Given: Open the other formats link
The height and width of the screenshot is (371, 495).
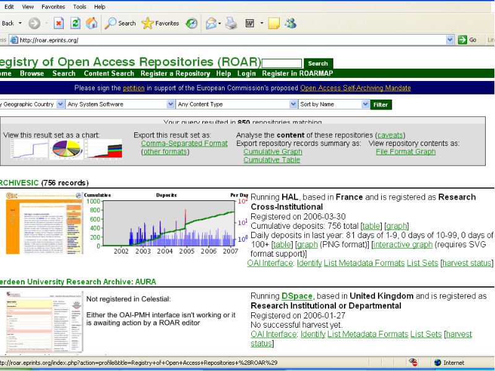Looking at the screenshot, I should (165, 151).
